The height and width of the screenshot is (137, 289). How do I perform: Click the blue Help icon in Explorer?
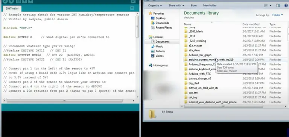click(x=286, y=6)
